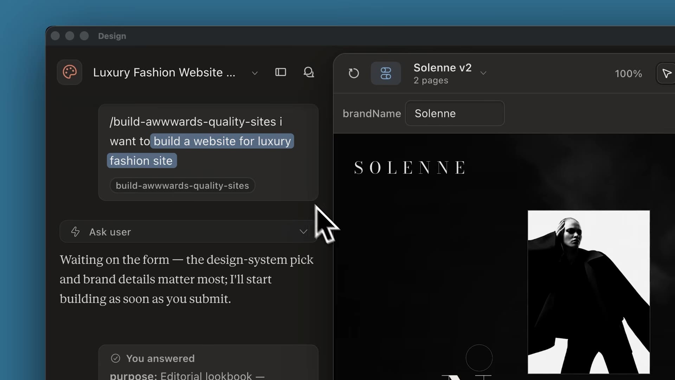The image size is (675, 380).
Task: Click the brandName input field
Action: click(x=455, y=113)
